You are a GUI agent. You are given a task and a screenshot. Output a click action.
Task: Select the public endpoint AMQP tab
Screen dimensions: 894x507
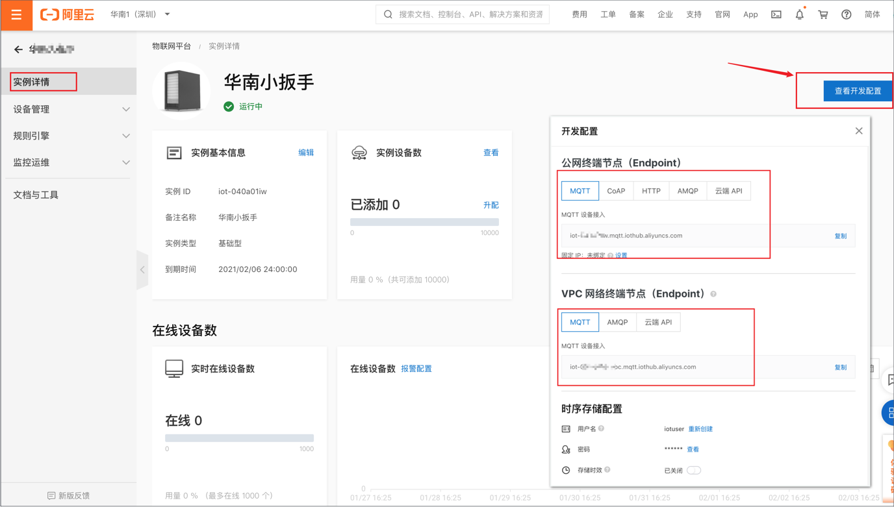point(687,191)
